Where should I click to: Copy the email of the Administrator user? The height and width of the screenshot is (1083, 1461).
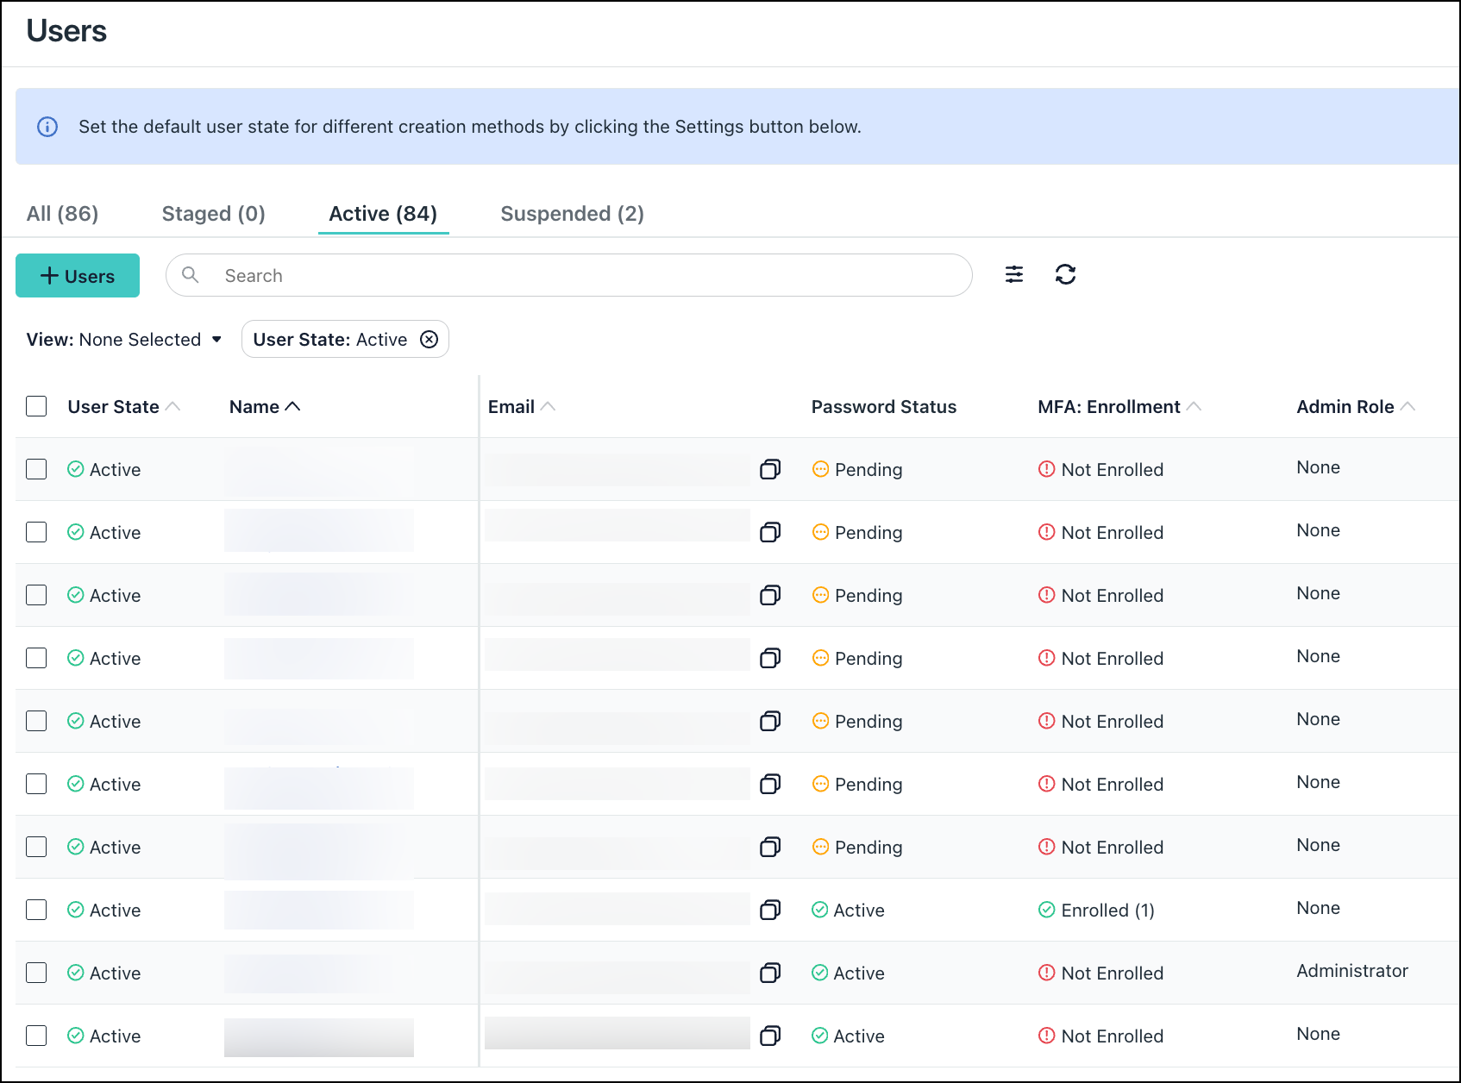pyautogui.click(x=770, y=973)
